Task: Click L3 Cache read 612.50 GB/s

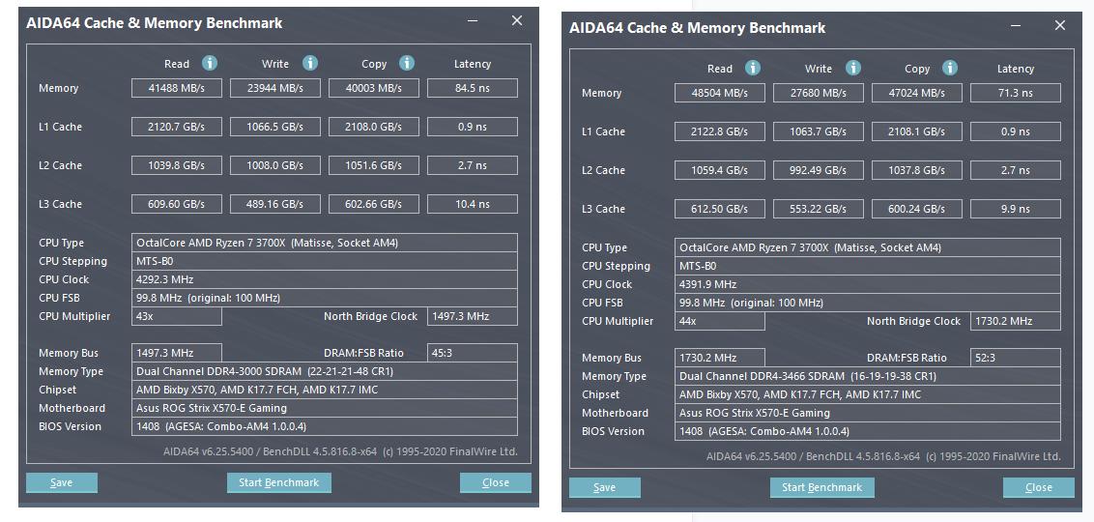Action: point(720,209)
